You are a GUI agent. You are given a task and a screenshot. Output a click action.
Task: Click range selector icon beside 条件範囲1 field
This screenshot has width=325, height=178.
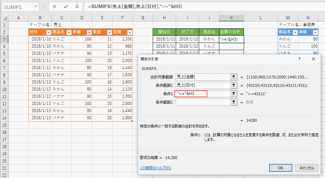pyautogui.click(x=233, y=85)
